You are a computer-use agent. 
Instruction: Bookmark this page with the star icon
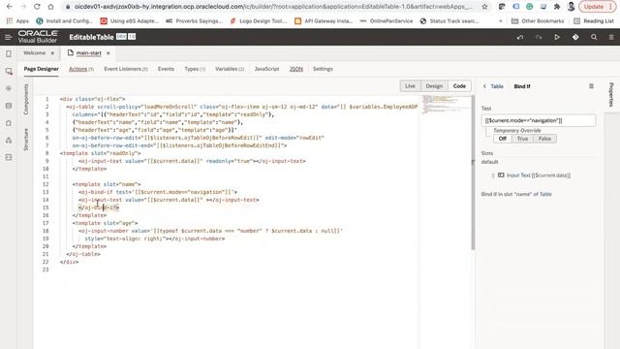pyautogui.click(x=484, y=7)
